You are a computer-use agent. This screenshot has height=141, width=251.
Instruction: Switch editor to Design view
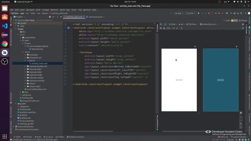click(x=243, y=20)
